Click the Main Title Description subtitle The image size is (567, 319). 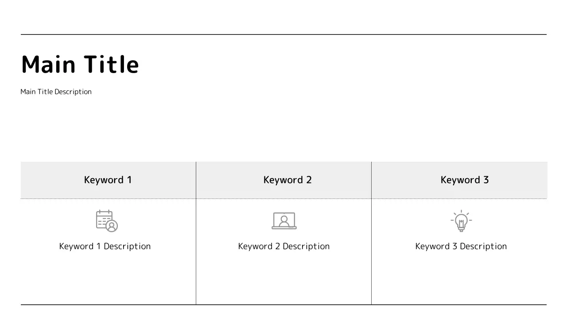tap(56, 92)
